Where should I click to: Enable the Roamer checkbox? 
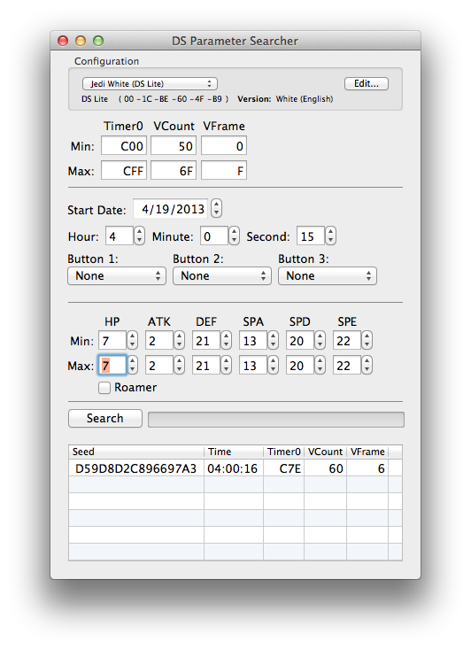click(x=104, y=388)
